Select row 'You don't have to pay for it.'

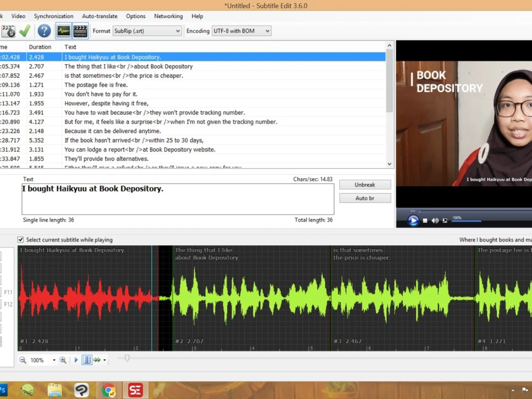pyautogui.click(x=193, y=94)
